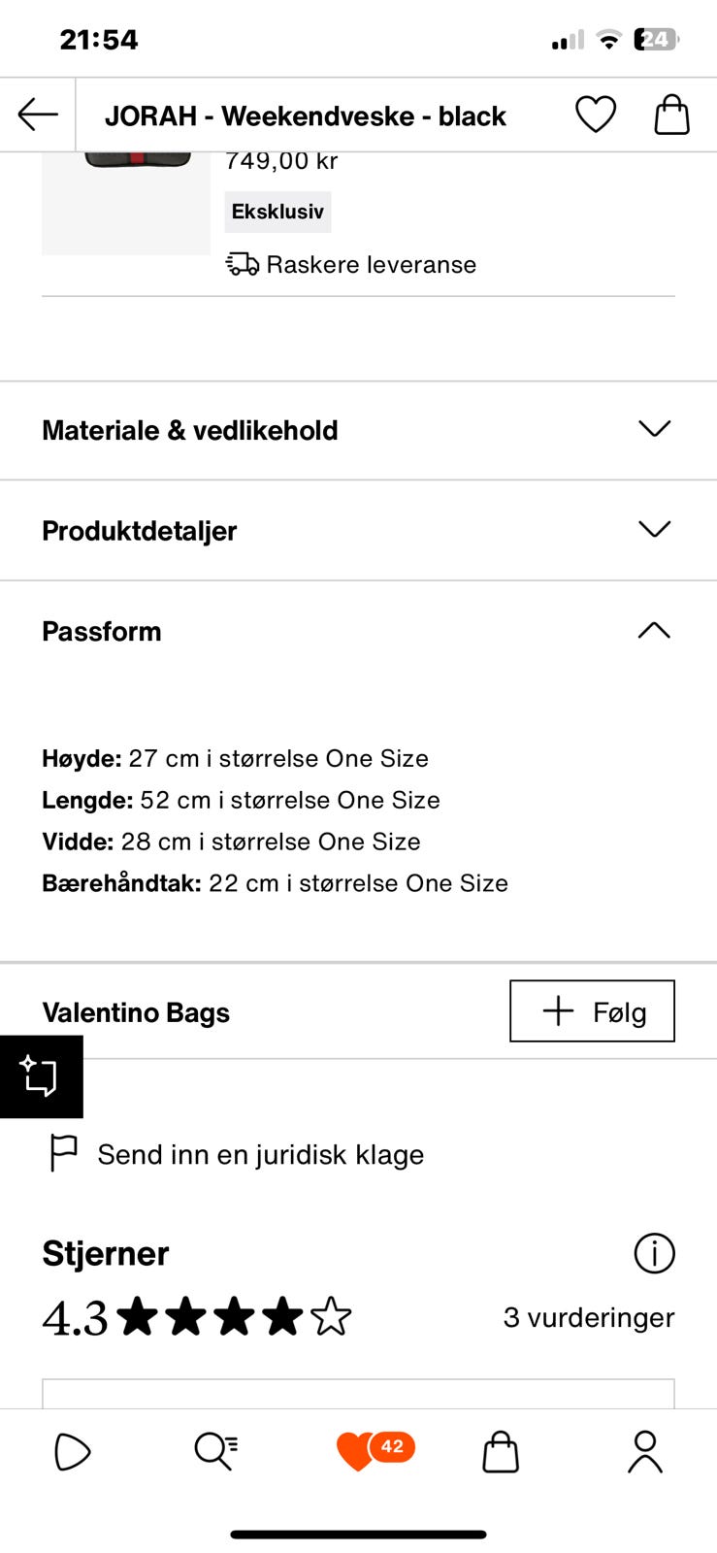This screenshot has height=1553, width=717.
Task: View favorites via heart icon with 42 badge
Action: point(358,1448)
